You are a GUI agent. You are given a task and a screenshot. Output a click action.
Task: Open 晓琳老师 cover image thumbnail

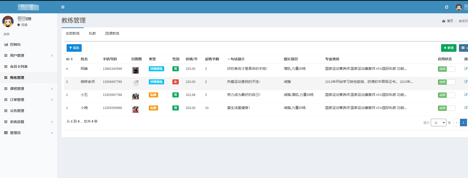click(135, 83)
